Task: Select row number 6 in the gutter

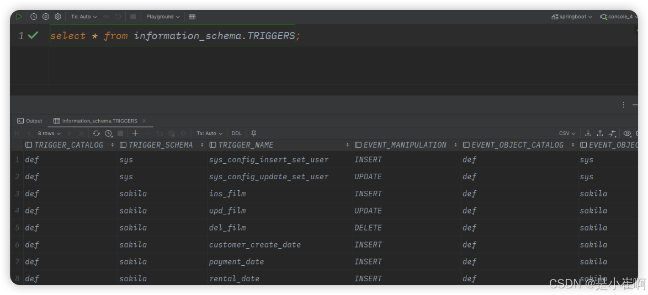Action: [x=17, y=244]
